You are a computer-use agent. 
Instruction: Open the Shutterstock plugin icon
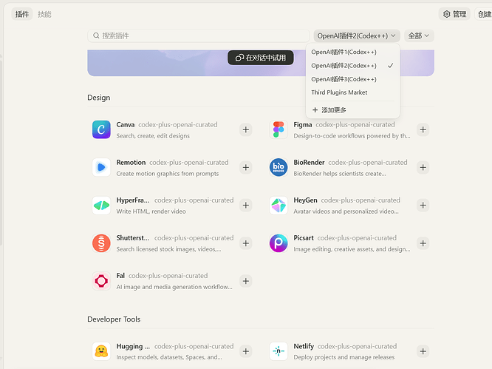[x=101, y=243]
